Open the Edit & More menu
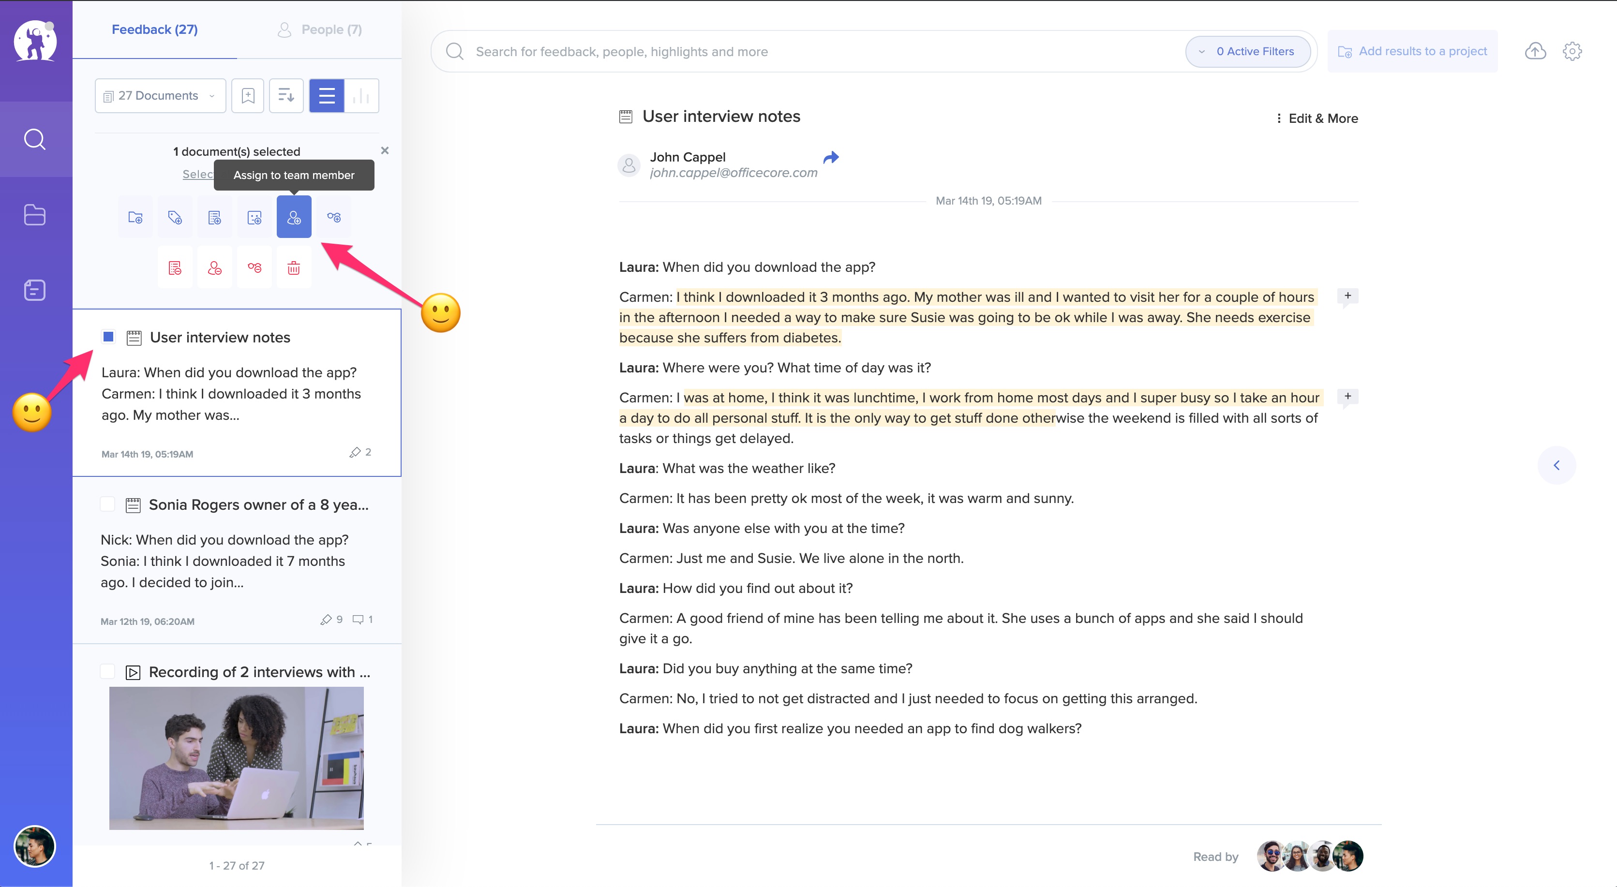This screenshot has width=1617, height=887. (1317, 118)
